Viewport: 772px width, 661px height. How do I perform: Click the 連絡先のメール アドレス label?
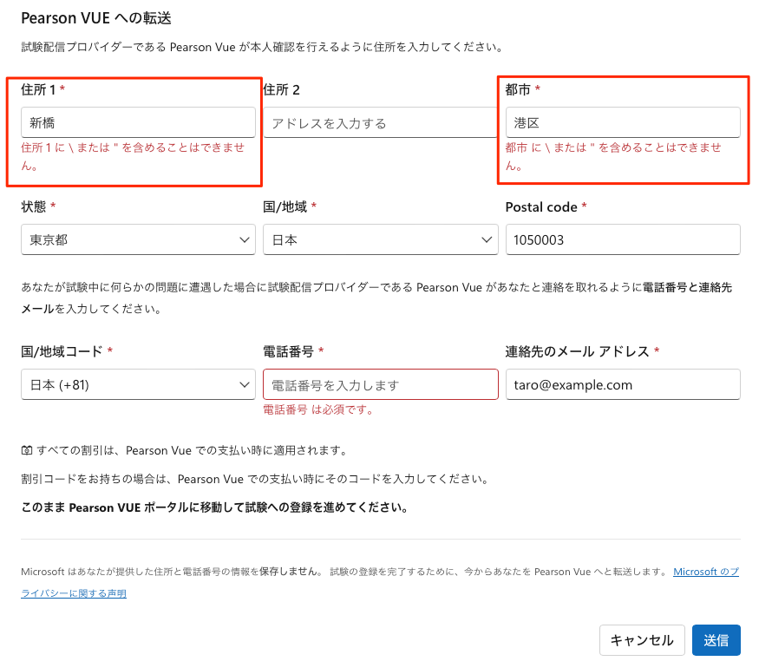click(577, 351)
